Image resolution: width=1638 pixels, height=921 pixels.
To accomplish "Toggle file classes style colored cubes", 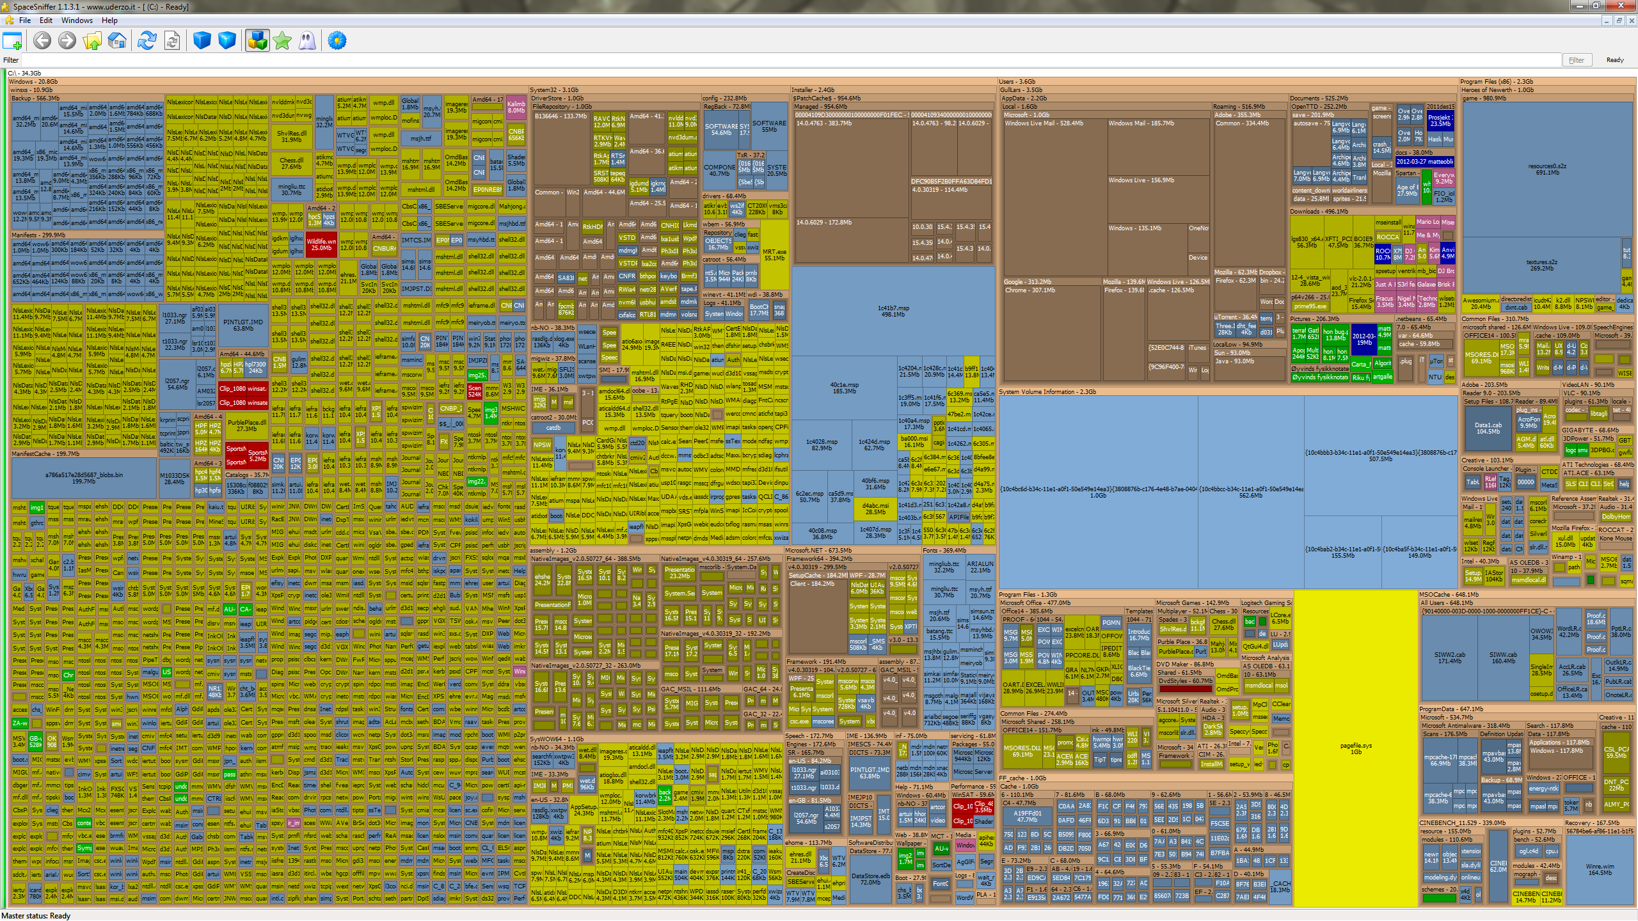I will (x=257, y=41).
